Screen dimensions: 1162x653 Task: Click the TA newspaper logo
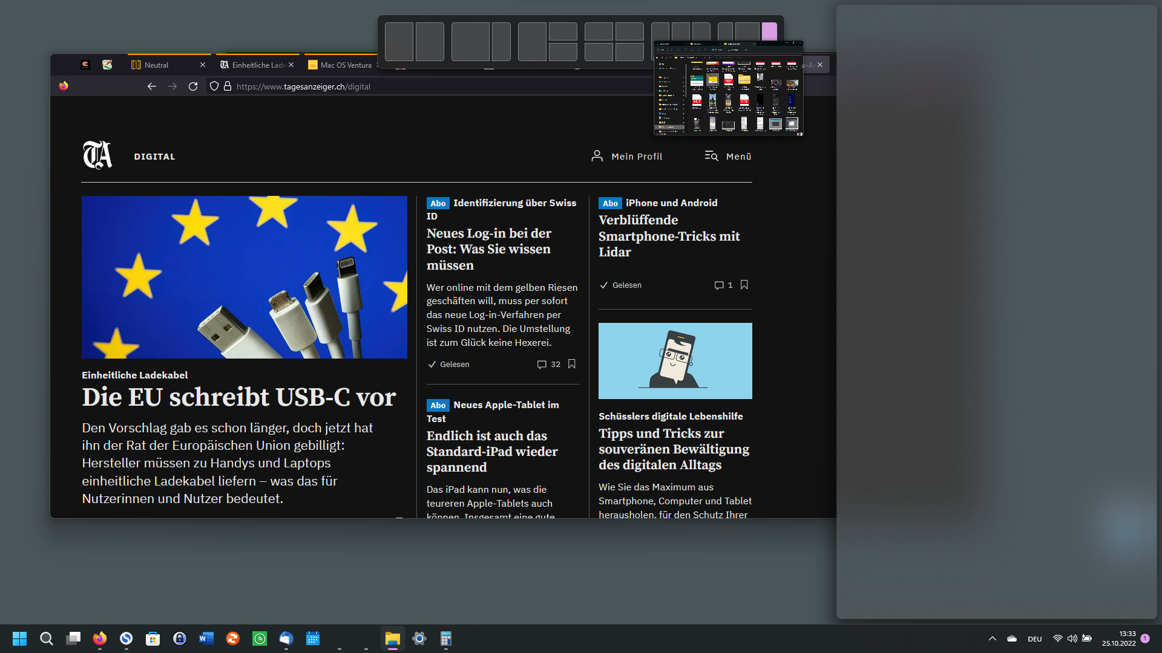coord(97,155)
